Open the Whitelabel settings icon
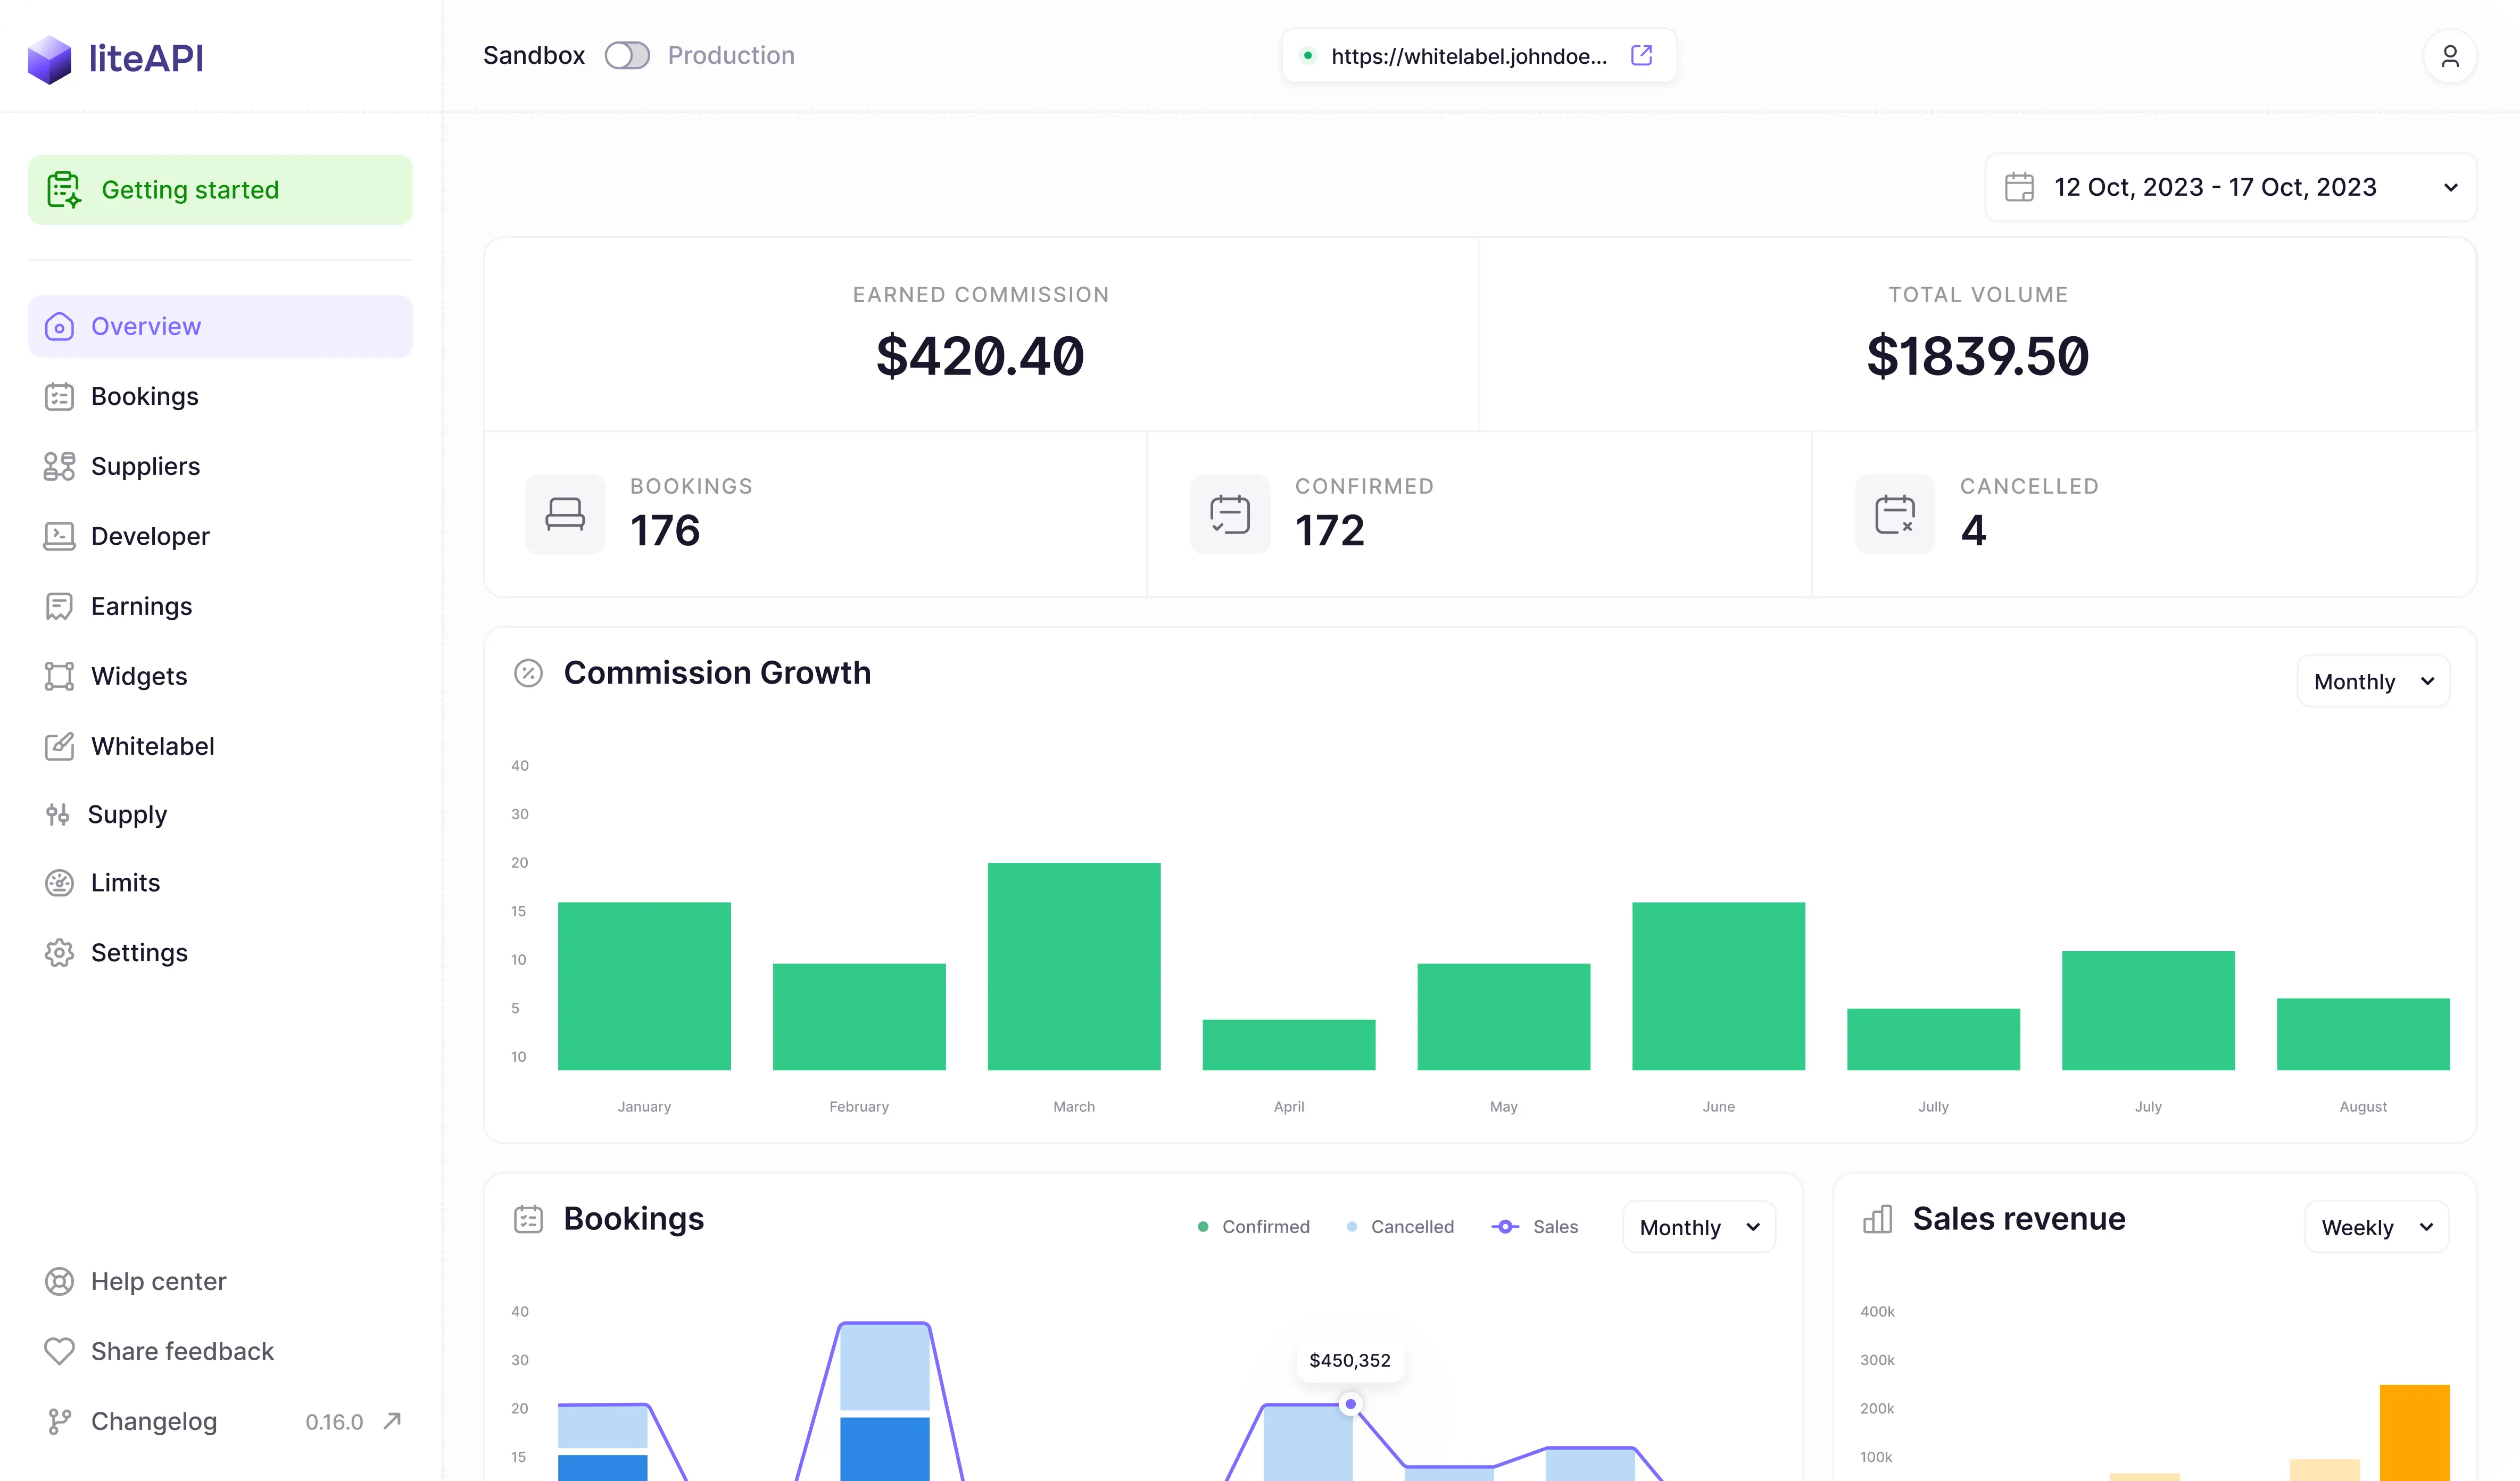Image resolution: width=2520 pixels, height=1481 pixels. coord(59,746)
